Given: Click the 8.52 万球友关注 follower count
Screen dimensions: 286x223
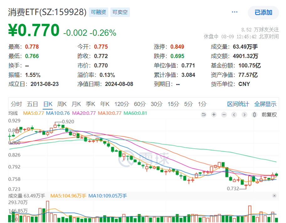Looking at the screenshot, I should (260, 29).
